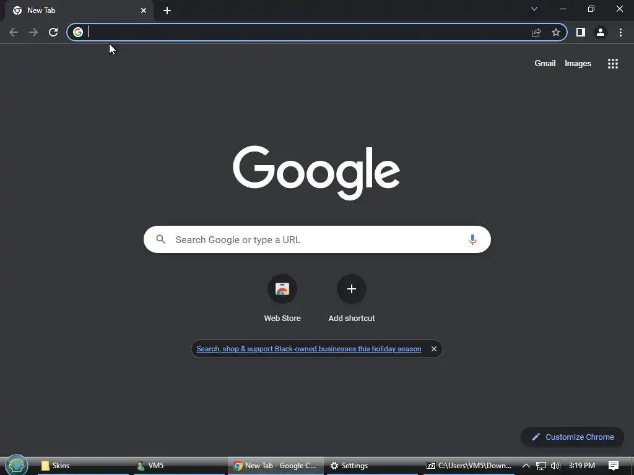Open the profile avatar menu
Image resolution: width=634 pixels, height=475 pixels.
pyautogui.click(x=601, y=32)
